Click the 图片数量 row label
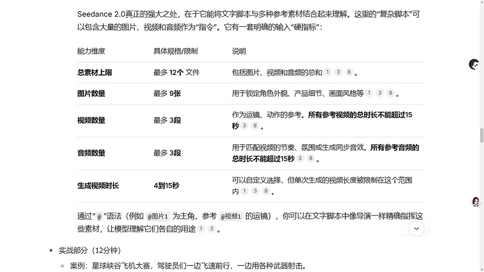Viewport: 484px width, 272px height. click(x=91, y=93)
